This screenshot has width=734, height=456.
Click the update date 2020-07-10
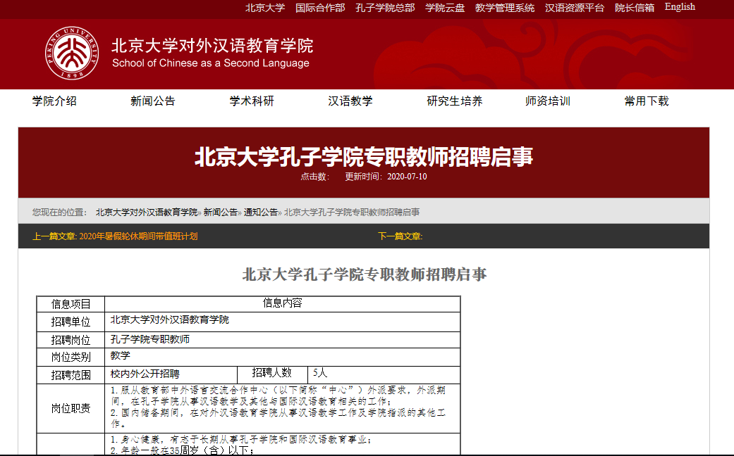pos(408,177)
